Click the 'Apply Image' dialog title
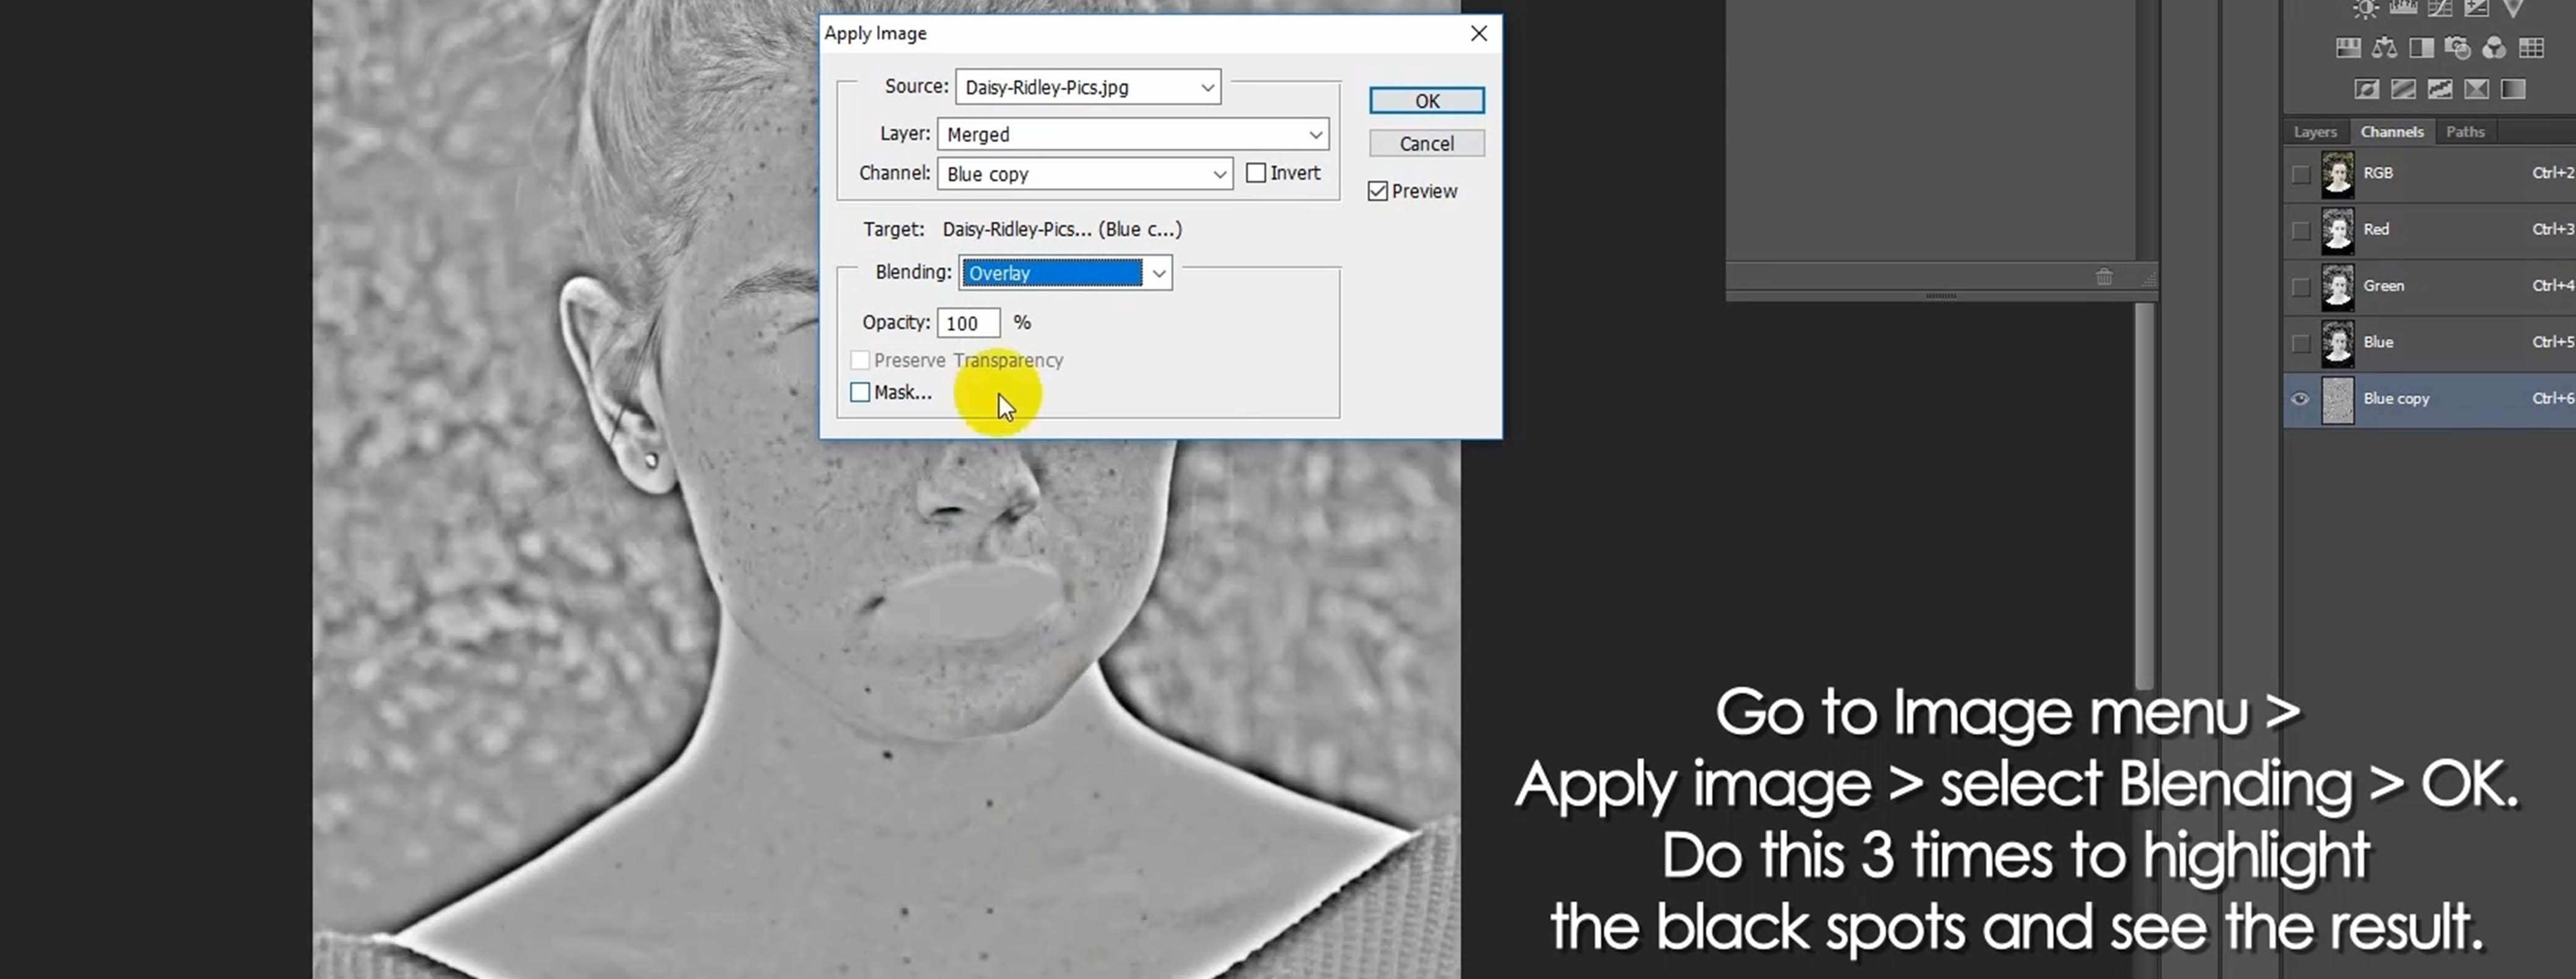Viewport: 2576px width, 979px height. tap(875, 33)
